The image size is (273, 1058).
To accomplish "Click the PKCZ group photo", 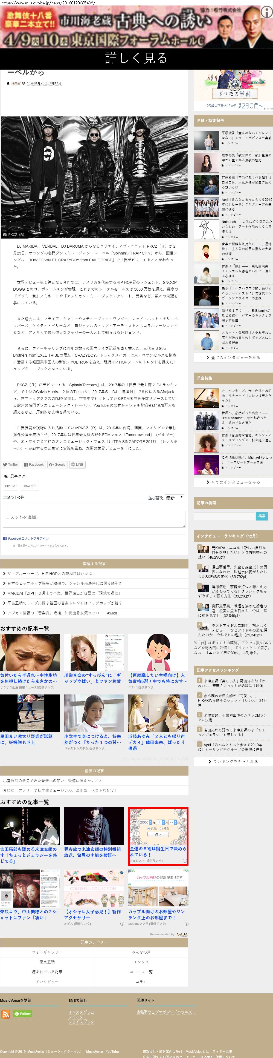I will pyautogui.click(x=94, y=177).
